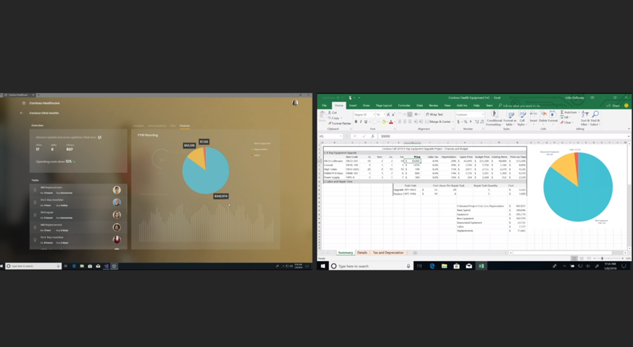Click lightbulb icon on EKG repair task
This screenshot has height=347, width=633.
tap(35, 215)
